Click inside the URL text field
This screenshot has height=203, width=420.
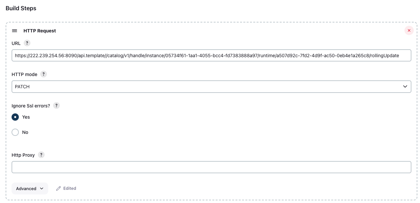coord(211,56)
